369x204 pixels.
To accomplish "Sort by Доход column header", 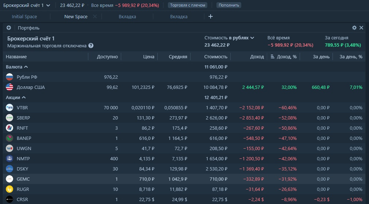I will [x=257, y=56].
